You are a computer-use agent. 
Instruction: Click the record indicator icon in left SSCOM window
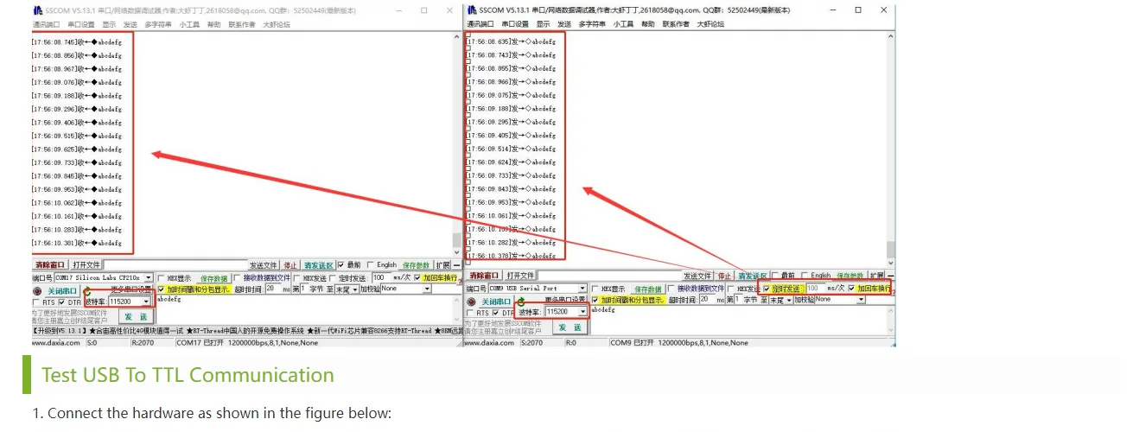point(37,290)
